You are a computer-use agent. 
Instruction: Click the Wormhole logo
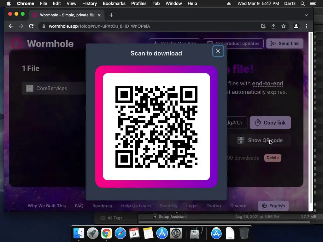click(42, 43)
